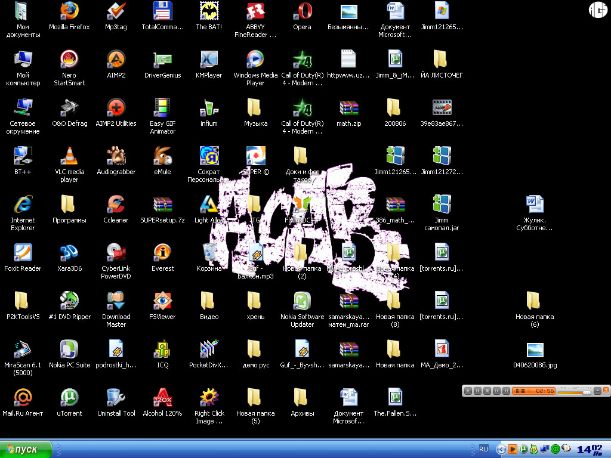This screenshot has width=611, height=458.
Task: Launch Windows Media Player icon
Action: pos(255,68)
